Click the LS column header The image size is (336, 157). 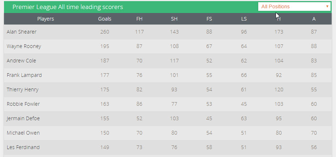coord(244,19)
